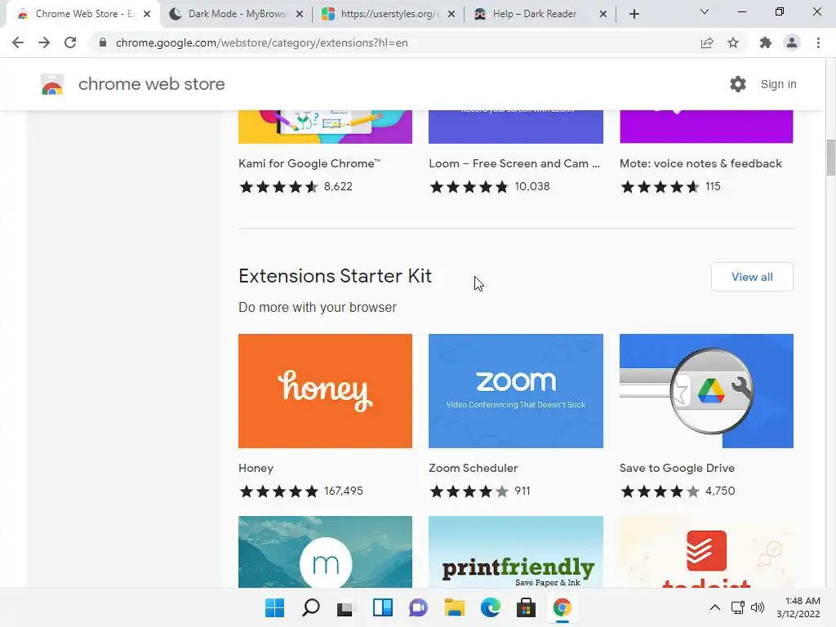Reload the Chrome Web Store page

(x=70, y=42)
